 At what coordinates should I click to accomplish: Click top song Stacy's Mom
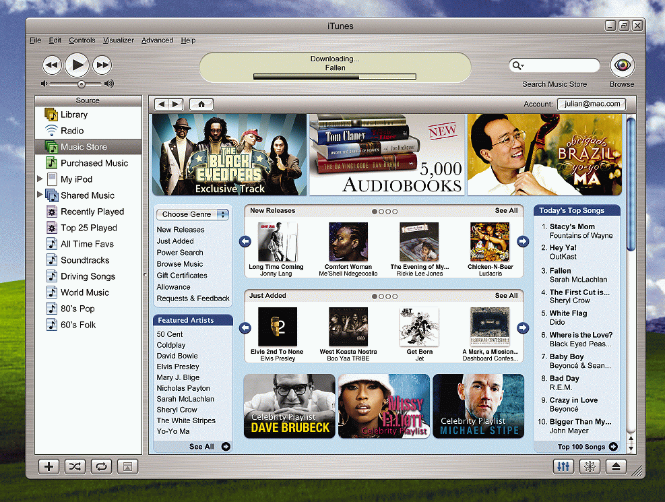[572, 226]
